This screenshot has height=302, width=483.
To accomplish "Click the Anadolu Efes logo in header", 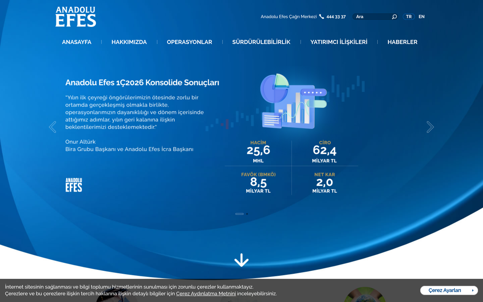I will [x=75, y=17].
